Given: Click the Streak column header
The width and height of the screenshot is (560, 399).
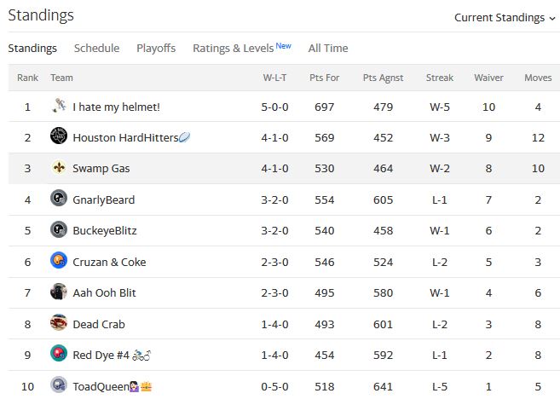Looking at the screenshot, I should [440, 78].
